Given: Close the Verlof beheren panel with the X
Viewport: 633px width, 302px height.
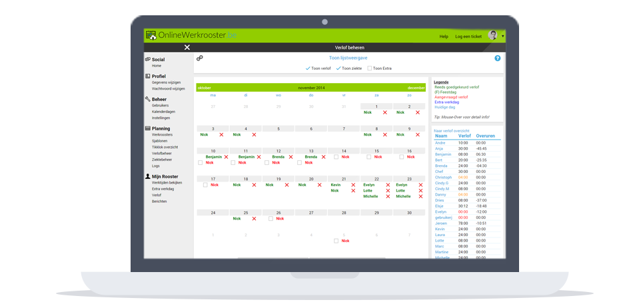Looking at the screenshot, I should 187,47.
